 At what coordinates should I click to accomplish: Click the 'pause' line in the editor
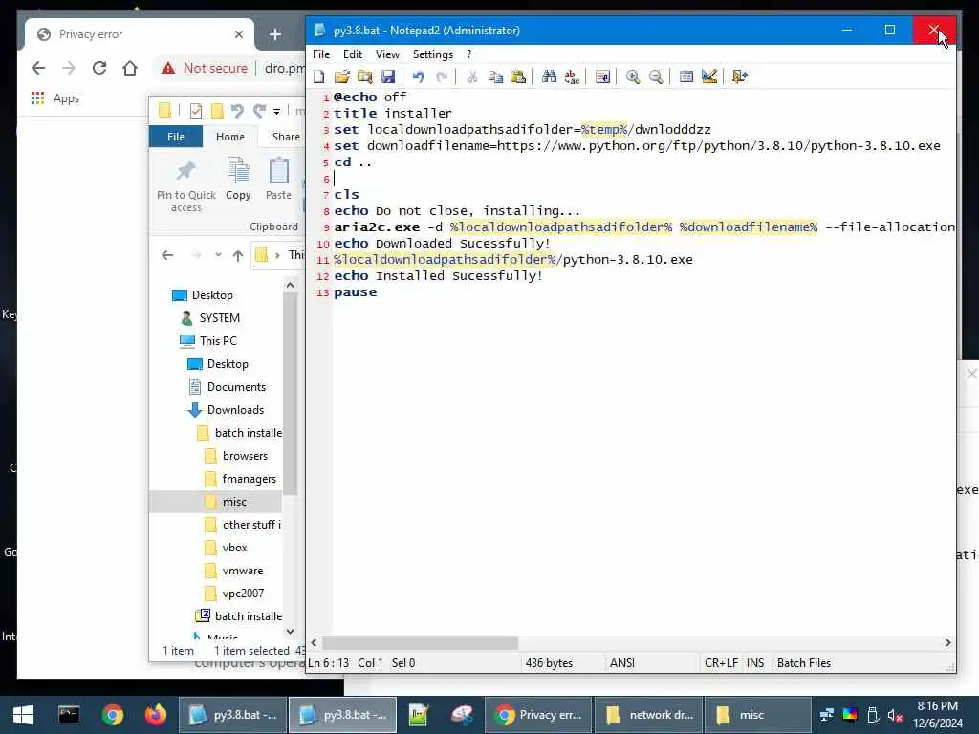pyautogui.click(x=356, y=292)
